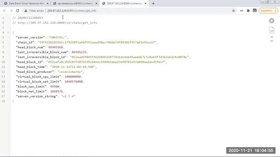Screen dimensions: 280x157
Task: Click the "chain_id" key
Action: [25, 42]
